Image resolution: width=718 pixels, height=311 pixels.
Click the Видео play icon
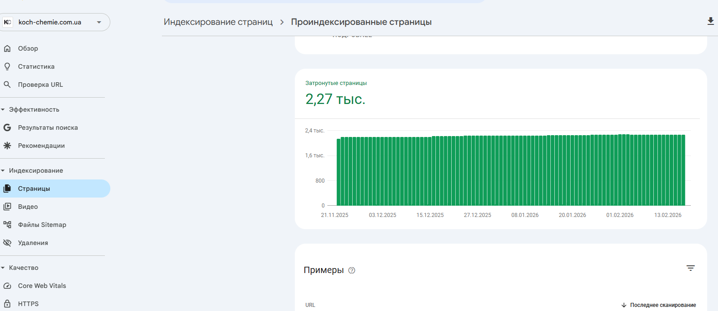click(7, 207)
